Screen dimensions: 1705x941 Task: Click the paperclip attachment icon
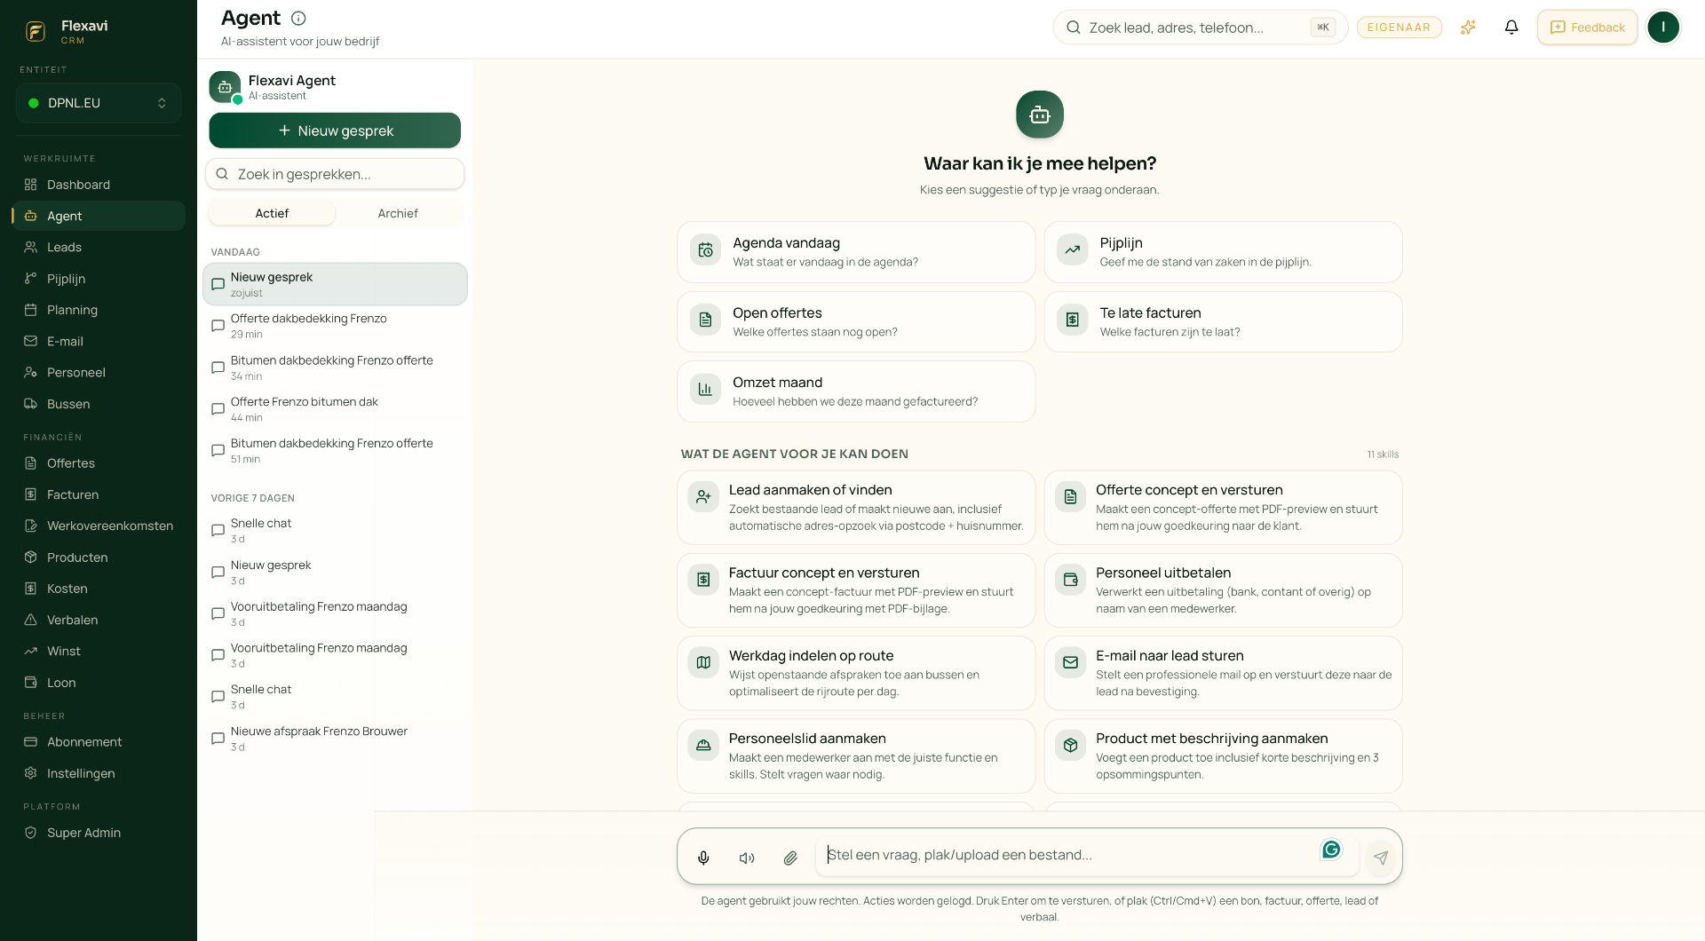pyautogui.click(x=790, y=858)
